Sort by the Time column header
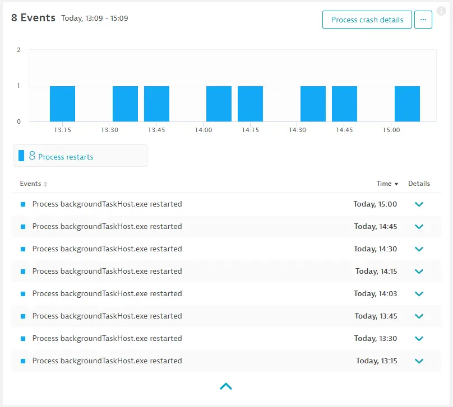 point(387,184)
